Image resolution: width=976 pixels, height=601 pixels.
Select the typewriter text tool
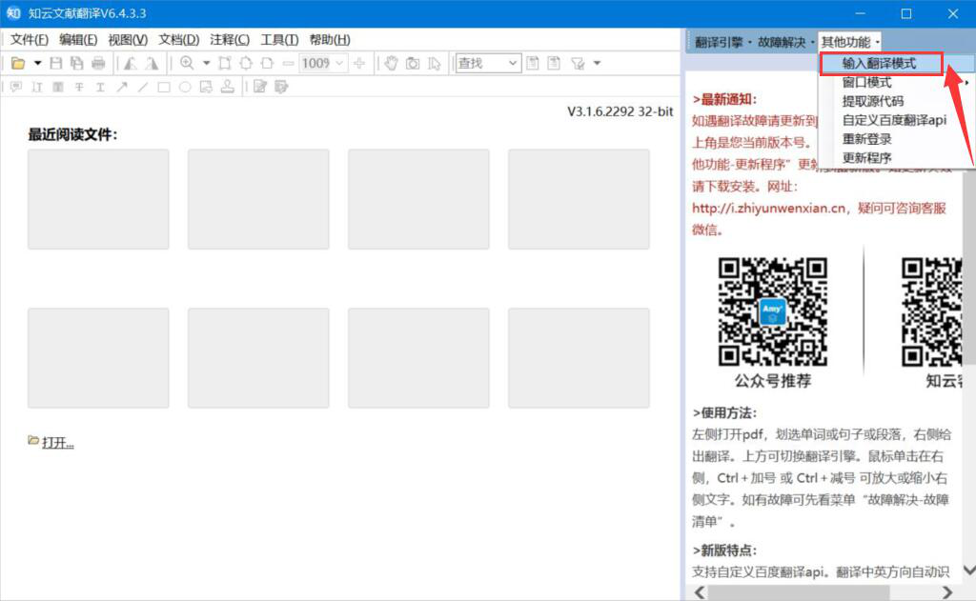(x=37, y=87)
